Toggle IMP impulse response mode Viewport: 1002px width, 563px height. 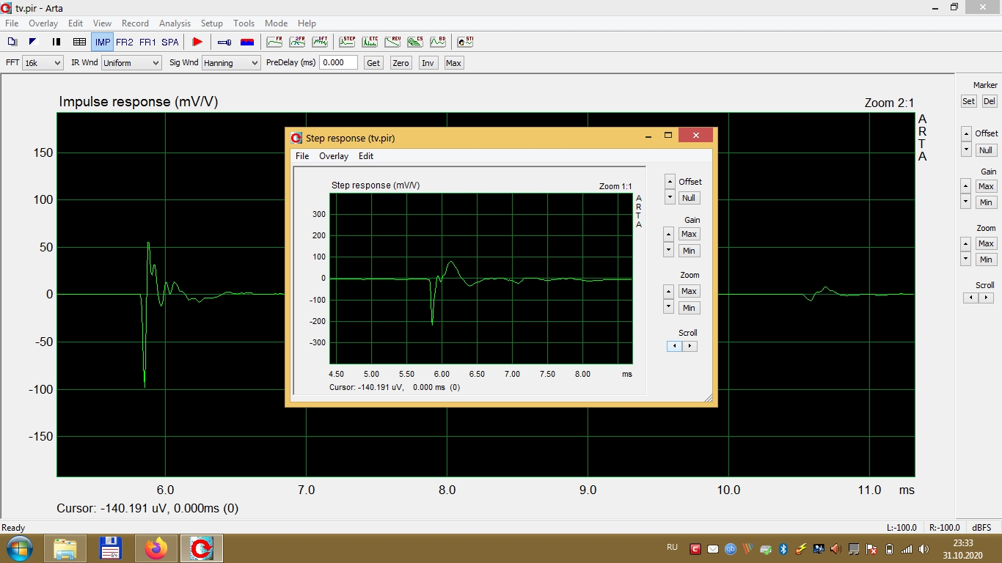[x=103, y=42]
